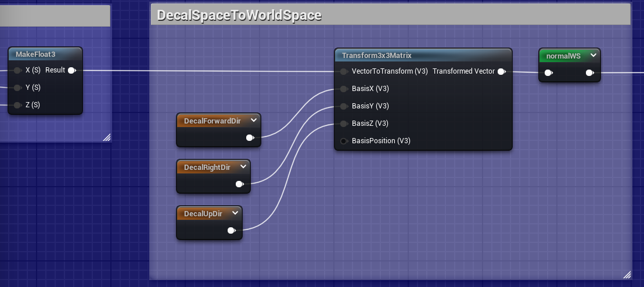Click the VectorToTransform (V3) label

pos(390,71)
